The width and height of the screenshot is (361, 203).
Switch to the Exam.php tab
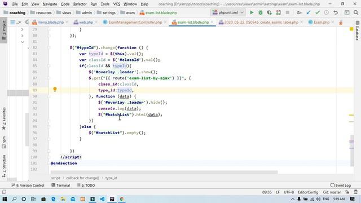322,23
